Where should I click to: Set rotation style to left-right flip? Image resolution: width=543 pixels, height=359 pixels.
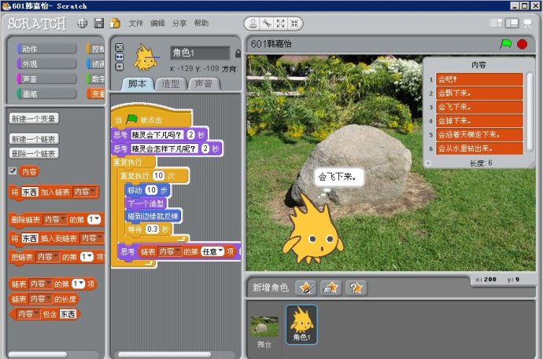click(119, 57)
